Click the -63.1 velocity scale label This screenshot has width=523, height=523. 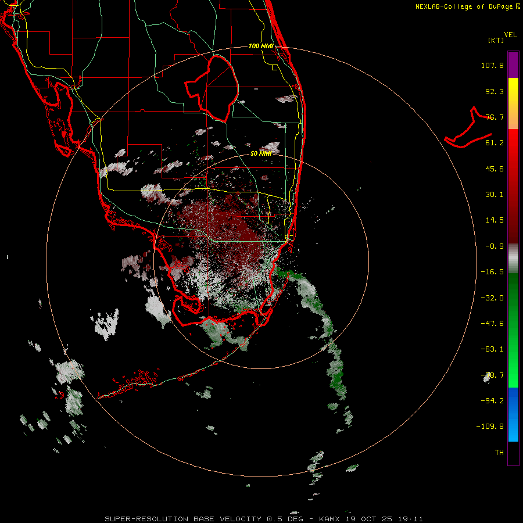point(492,349)
